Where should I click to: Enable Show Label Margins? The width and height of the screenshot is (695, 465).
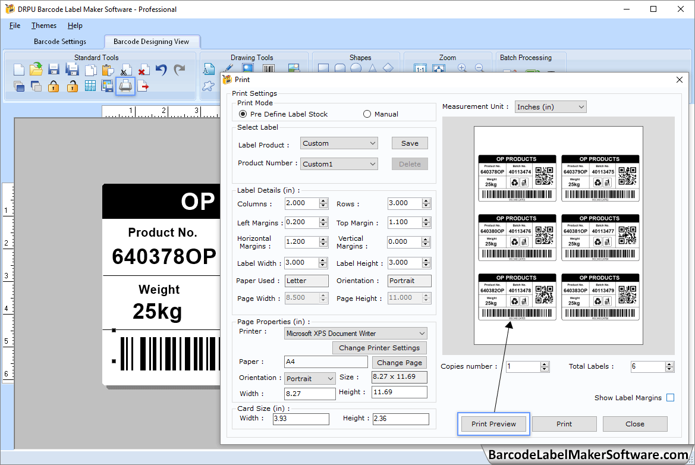670,397
